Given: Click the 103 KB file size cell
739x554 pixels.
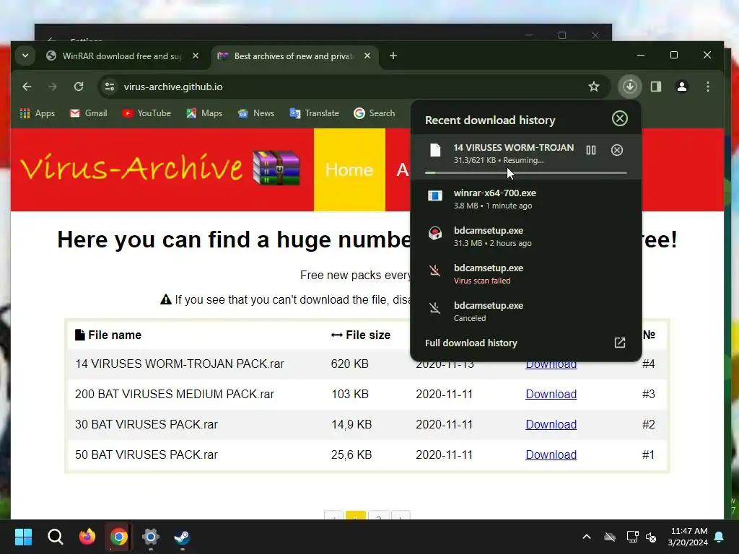Looking at the screenshot, I should (350, 395).
